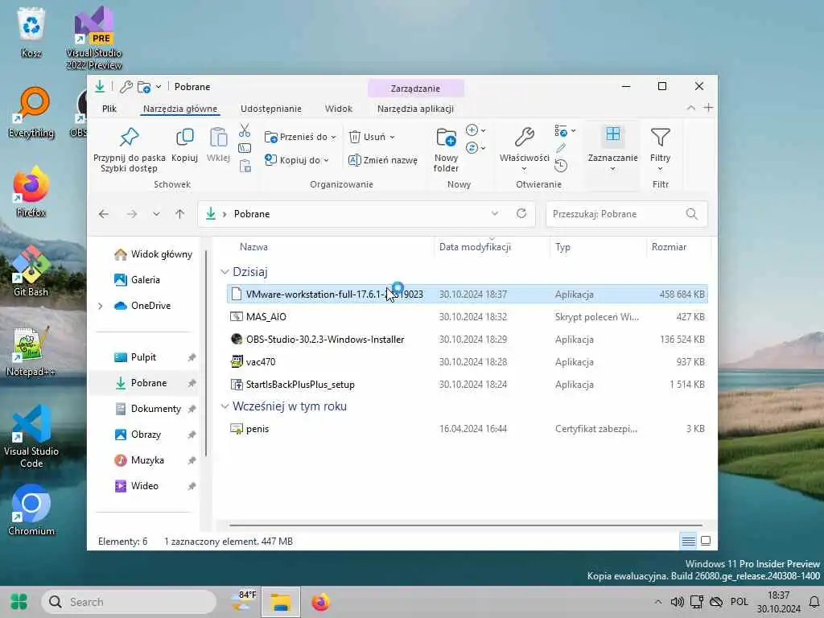This screenshot has width=824, height=618.
Task: Collapse the Dzisiaj group
Action: click(225, 272)
